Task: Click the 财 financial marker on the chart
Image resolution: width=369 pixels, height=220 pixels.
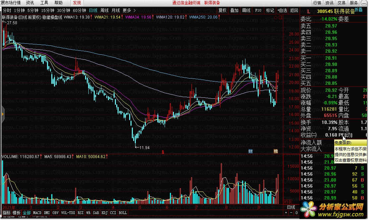Action: (x=250, y=151)
